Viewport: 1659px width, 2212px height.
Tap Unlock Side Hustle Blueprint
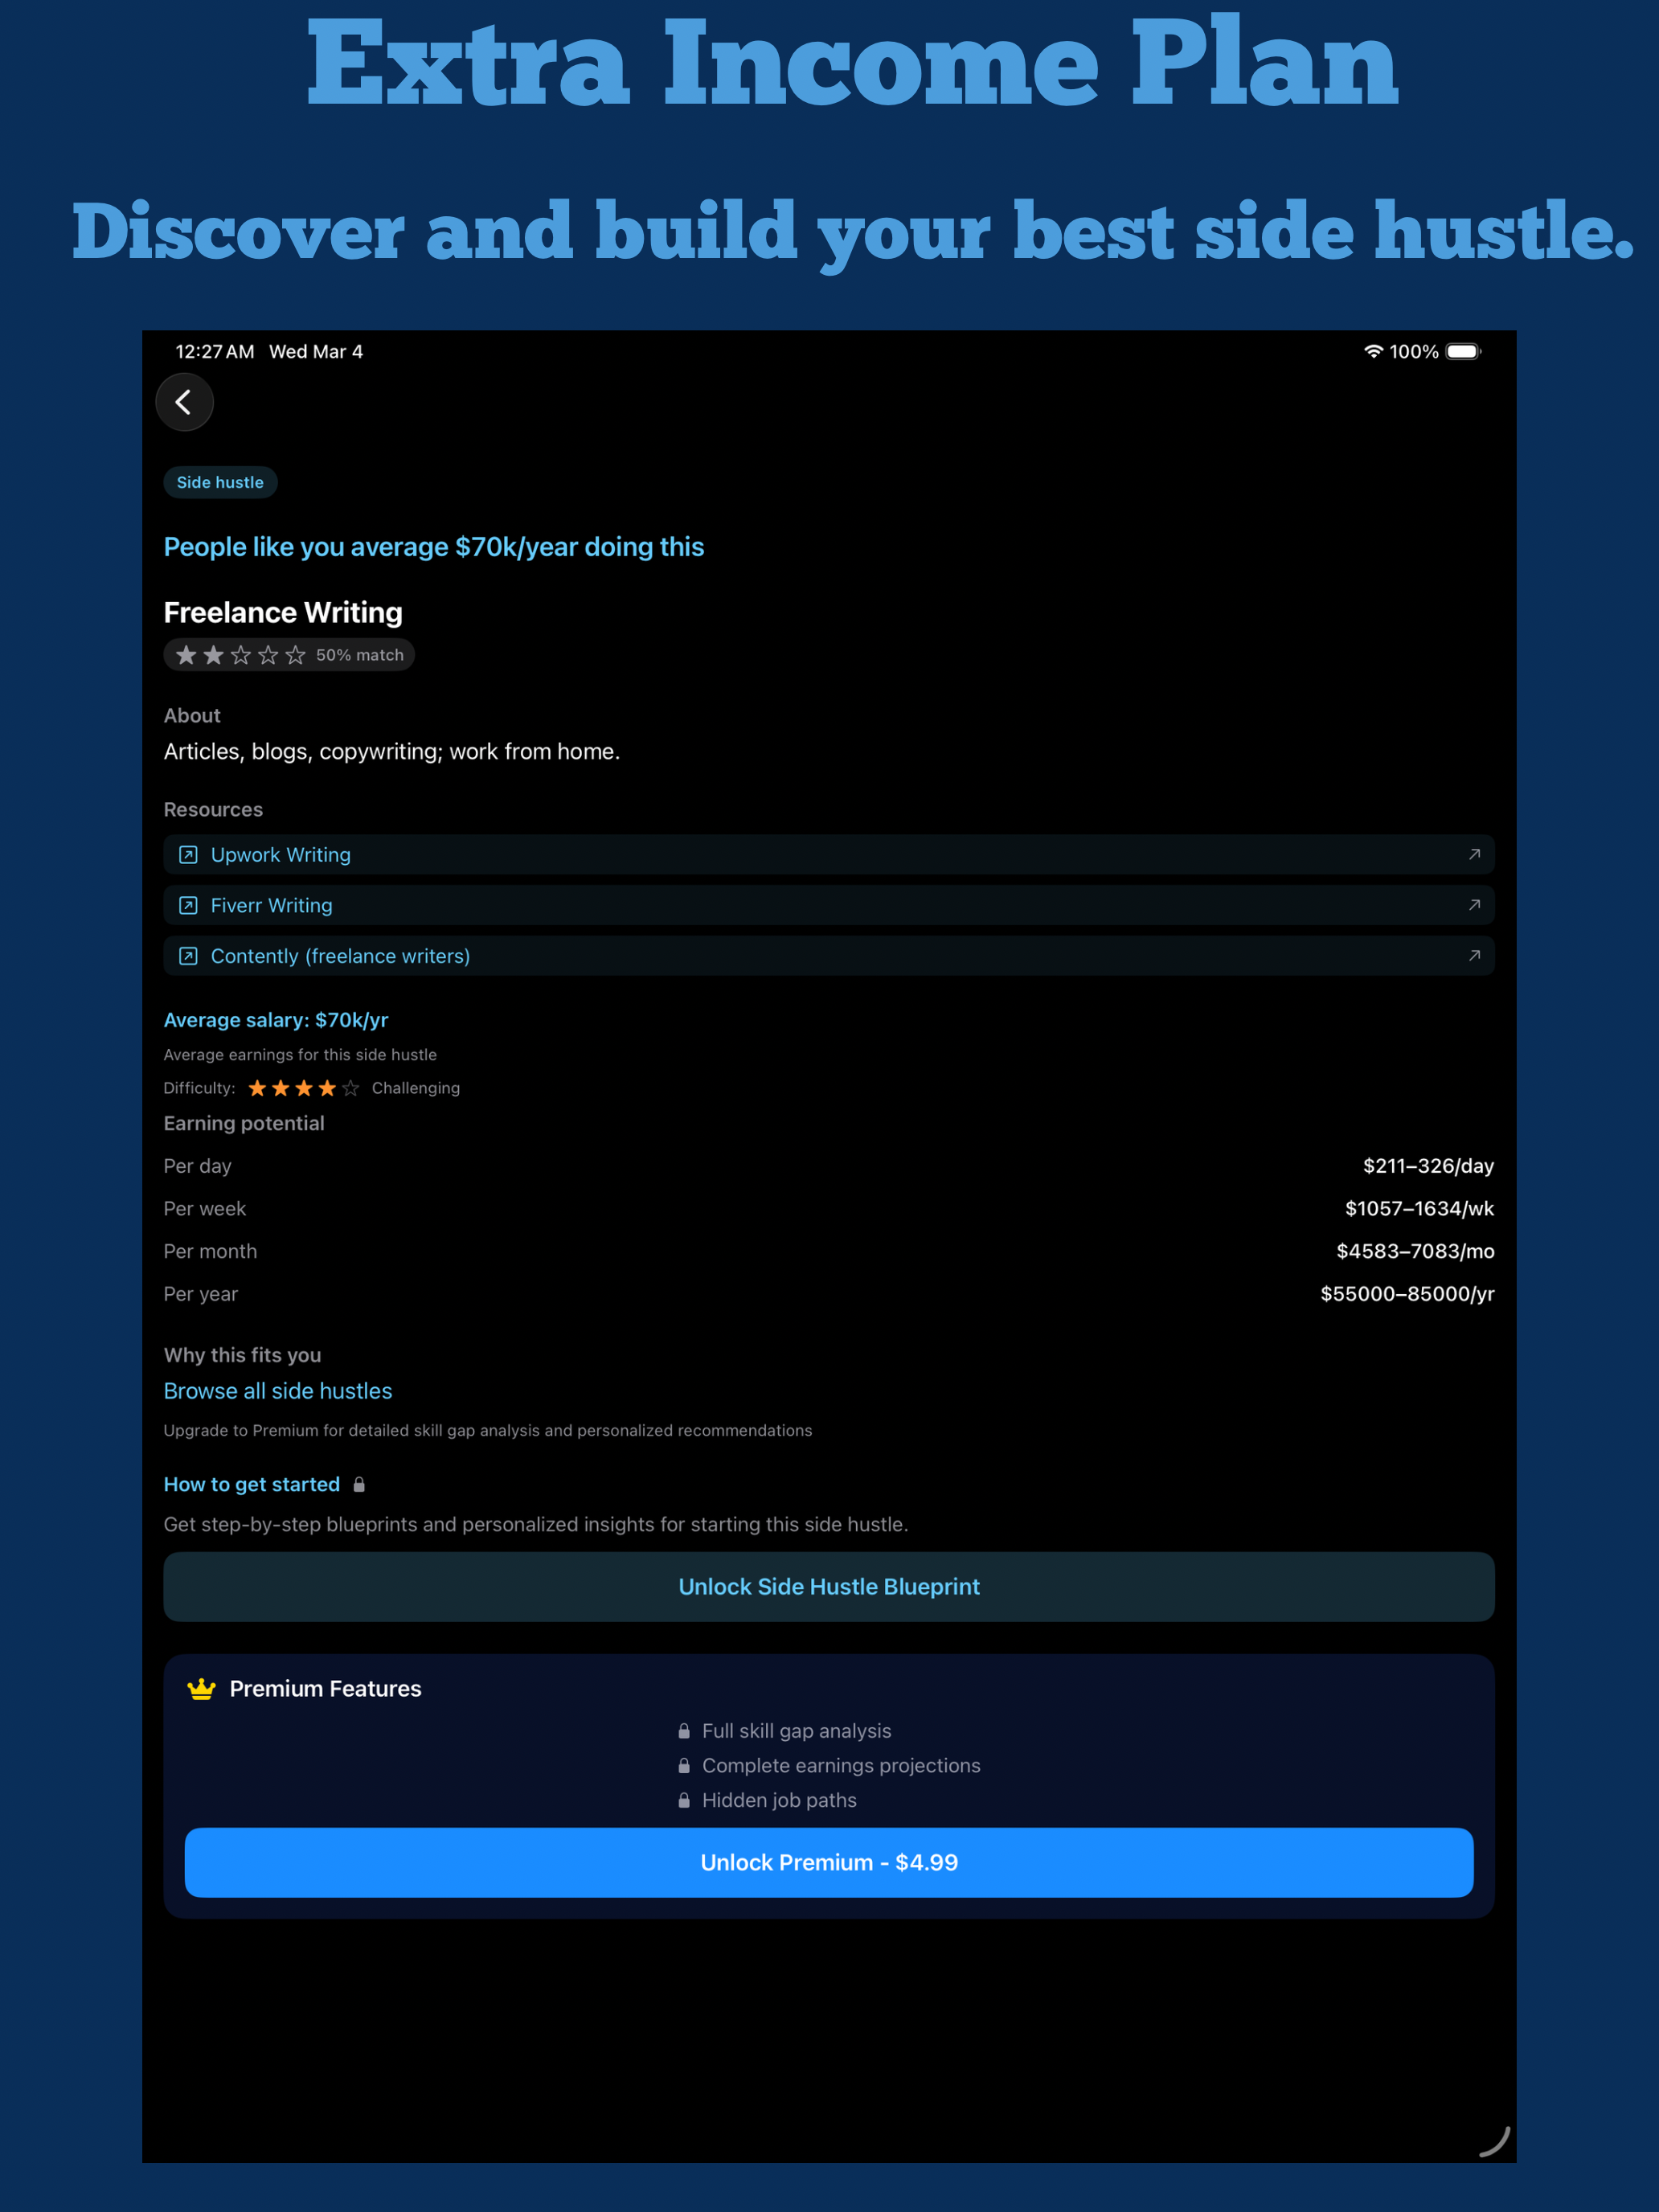[x=829, y=1587]
